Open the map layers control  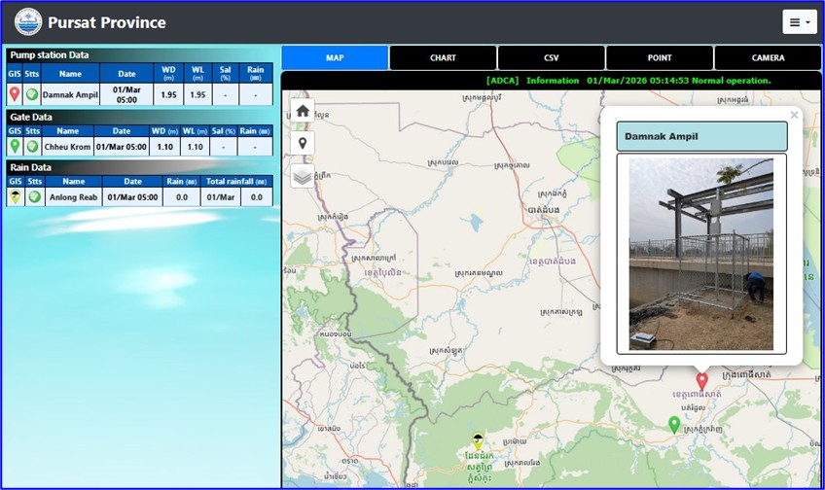[303, 176]
